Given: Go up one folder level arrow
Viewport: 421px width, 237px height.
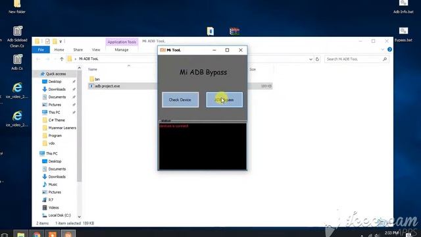Looking at the screenshot, I should point(62,59).
